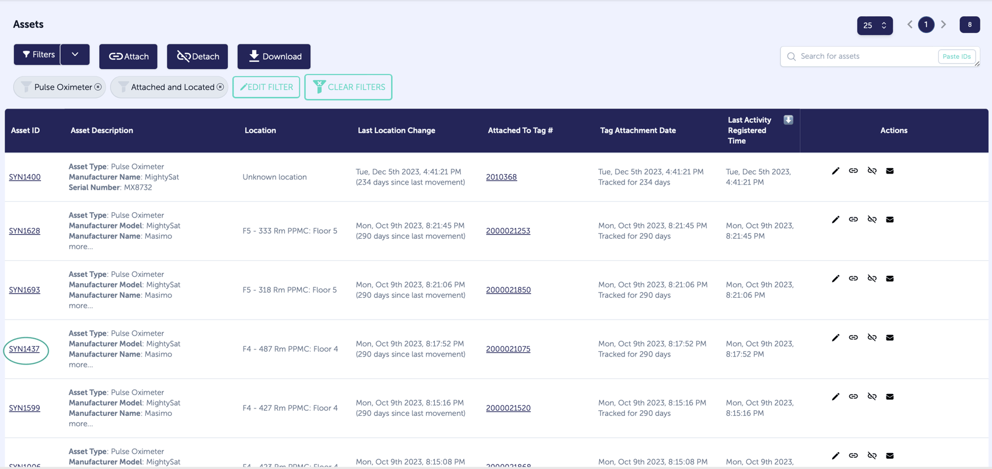
Task: Click the Attach button
Action: tap(128, 57)
